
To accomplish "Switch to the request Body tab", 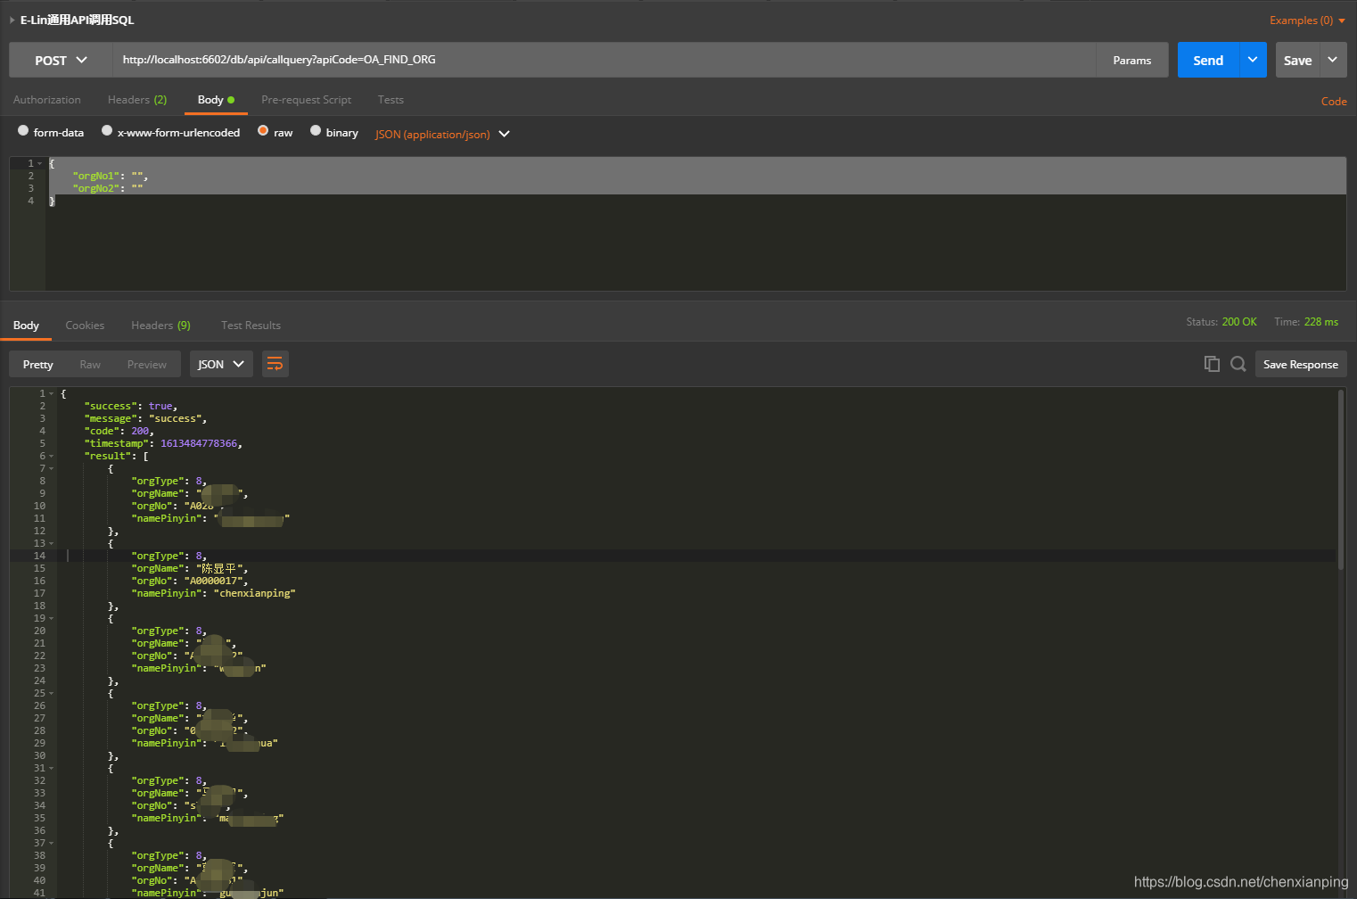I will click(x=216, y=100).
